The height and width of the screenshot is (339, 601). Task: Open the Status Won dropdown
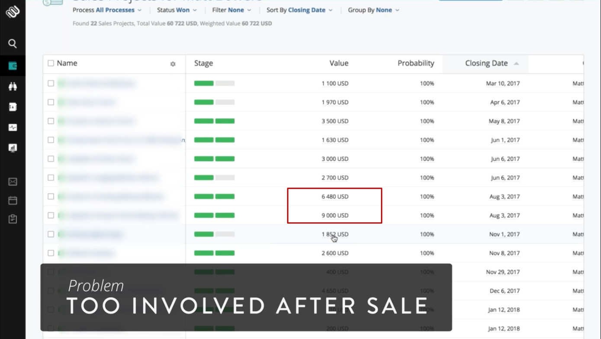point(177,10)
